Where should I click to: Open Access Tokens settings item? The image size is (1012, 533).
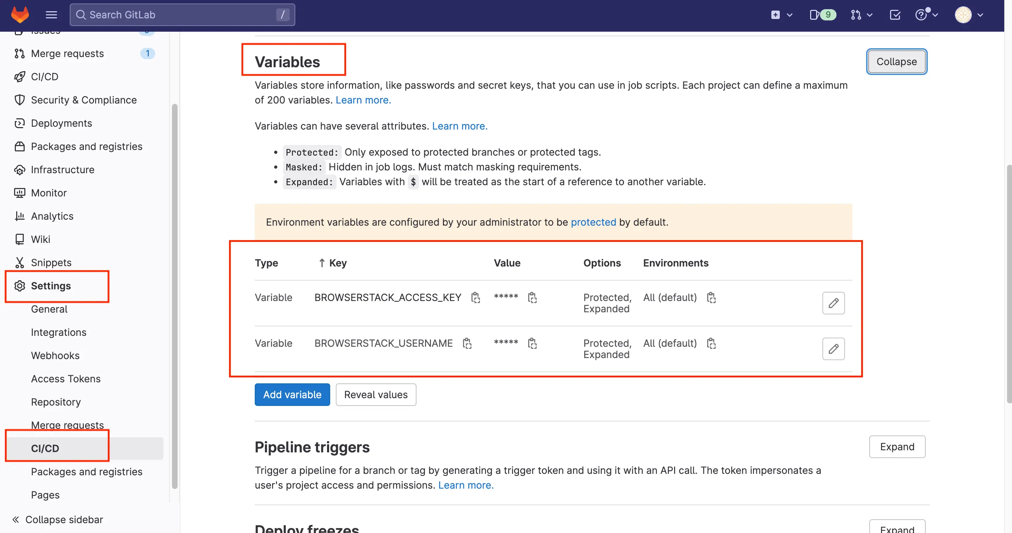[66, 379]
